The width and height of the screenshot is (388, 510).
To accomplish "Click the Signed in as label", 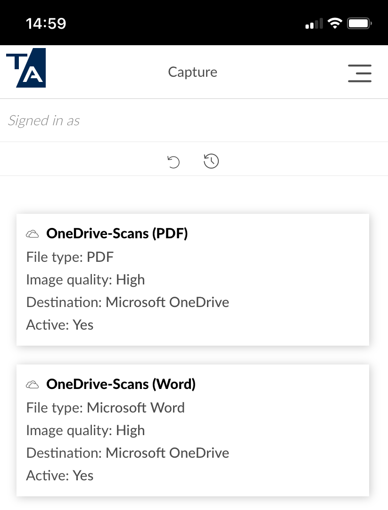I will pyautogui.click(x=43, y=121).
